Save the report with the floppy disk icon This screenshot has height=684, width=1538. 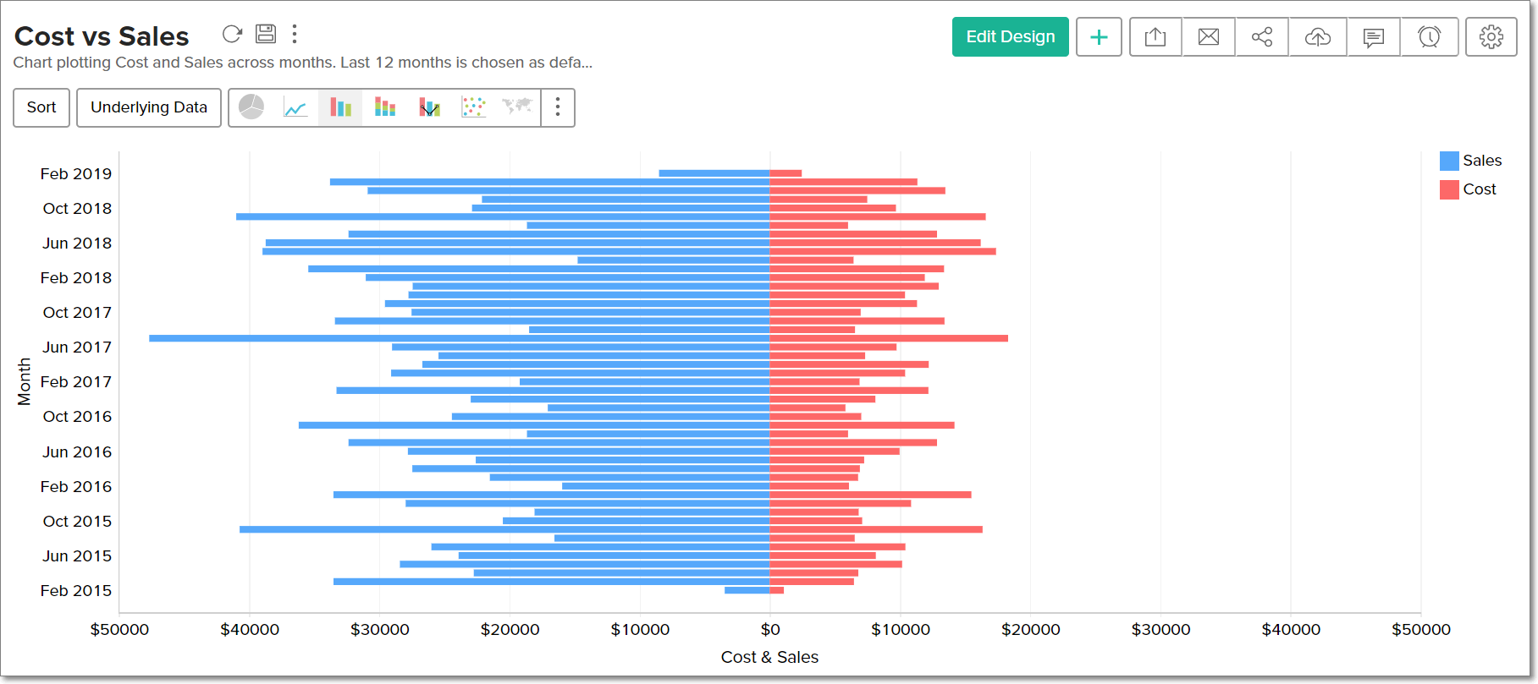pyautogui.click(x=266, y=34)
